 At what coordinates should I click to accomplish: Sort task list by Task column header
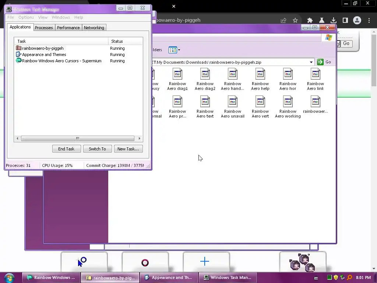61,41
